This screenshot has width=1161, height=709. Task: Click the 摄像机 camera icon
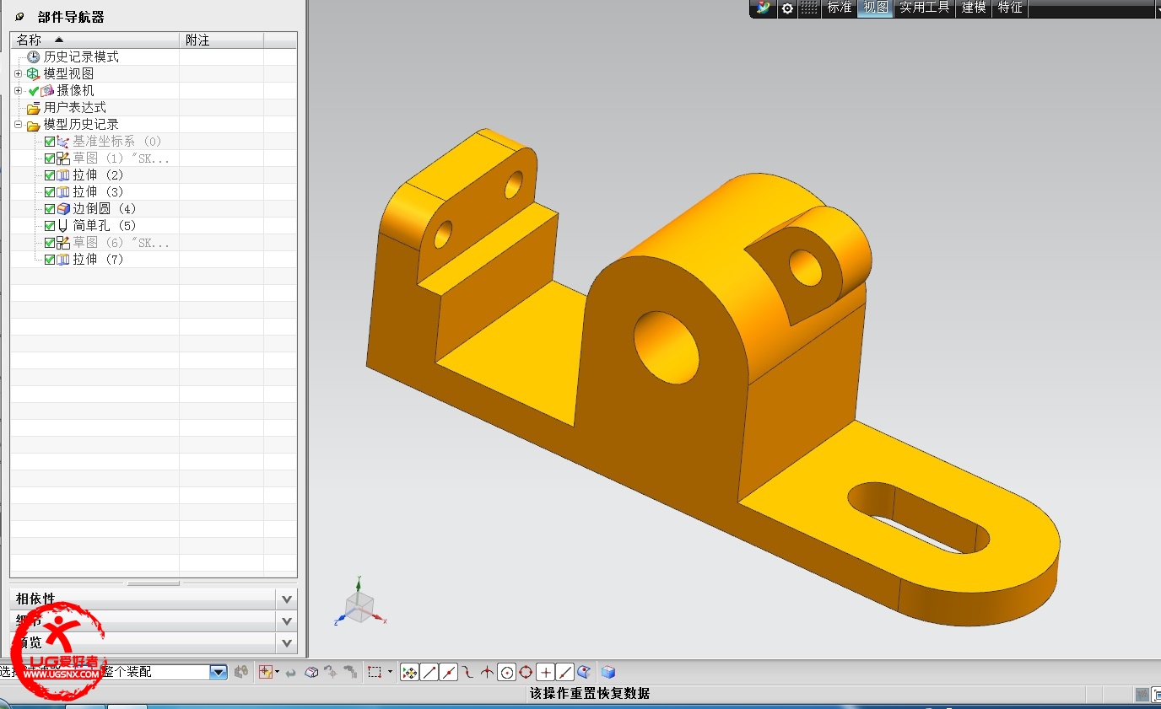[47, 90]
